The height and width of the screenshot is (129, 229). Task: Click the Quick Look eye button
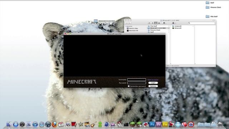pyautogui.click(x=164, y=23)
